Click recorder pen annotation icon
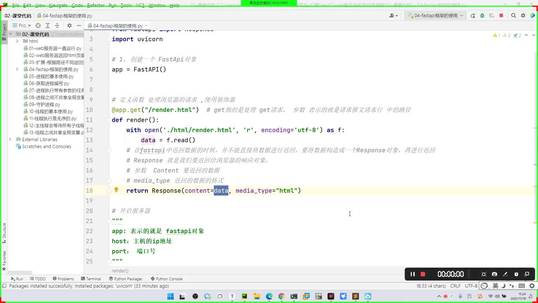This screenshot has width=538, height=303. 505,274
